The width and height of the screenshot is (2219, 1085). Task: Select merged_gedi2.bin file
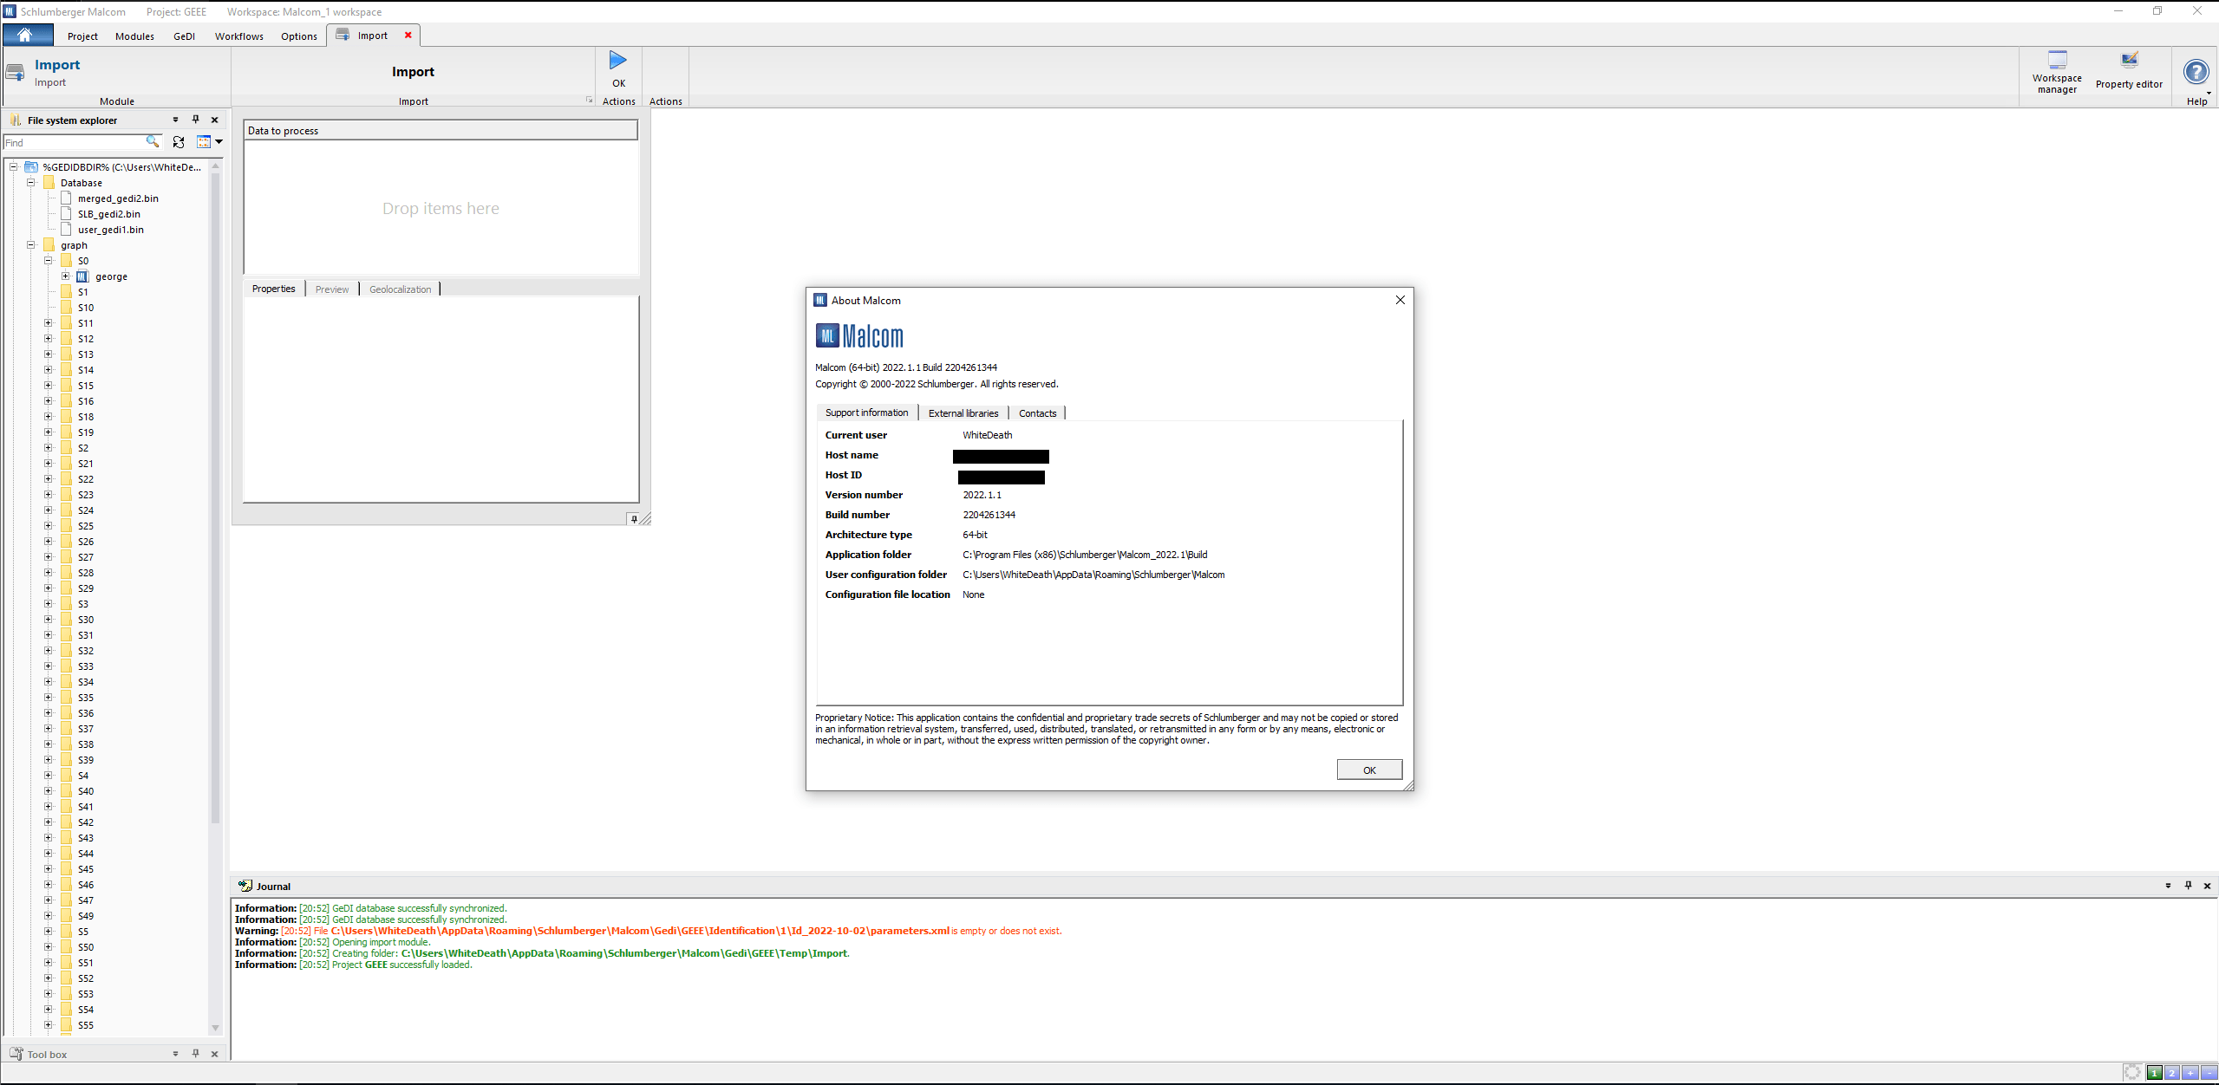[118, 198]
